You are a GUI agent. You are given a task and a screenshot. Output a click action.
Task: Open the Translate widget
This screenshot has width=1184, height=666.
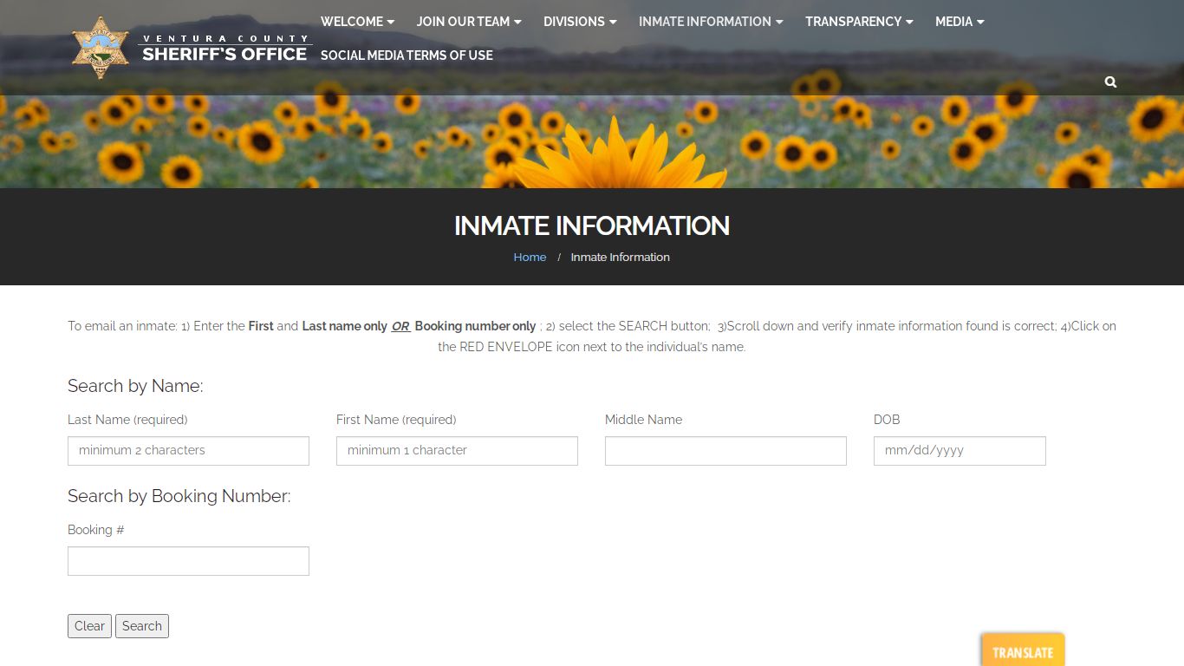tap(1023, 651)
